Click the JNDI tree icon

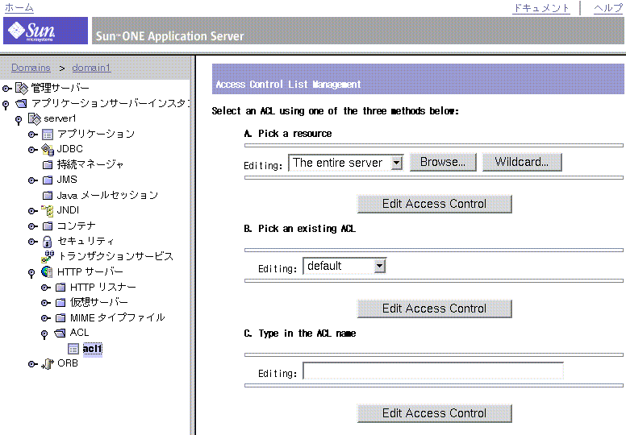(48, 211)
